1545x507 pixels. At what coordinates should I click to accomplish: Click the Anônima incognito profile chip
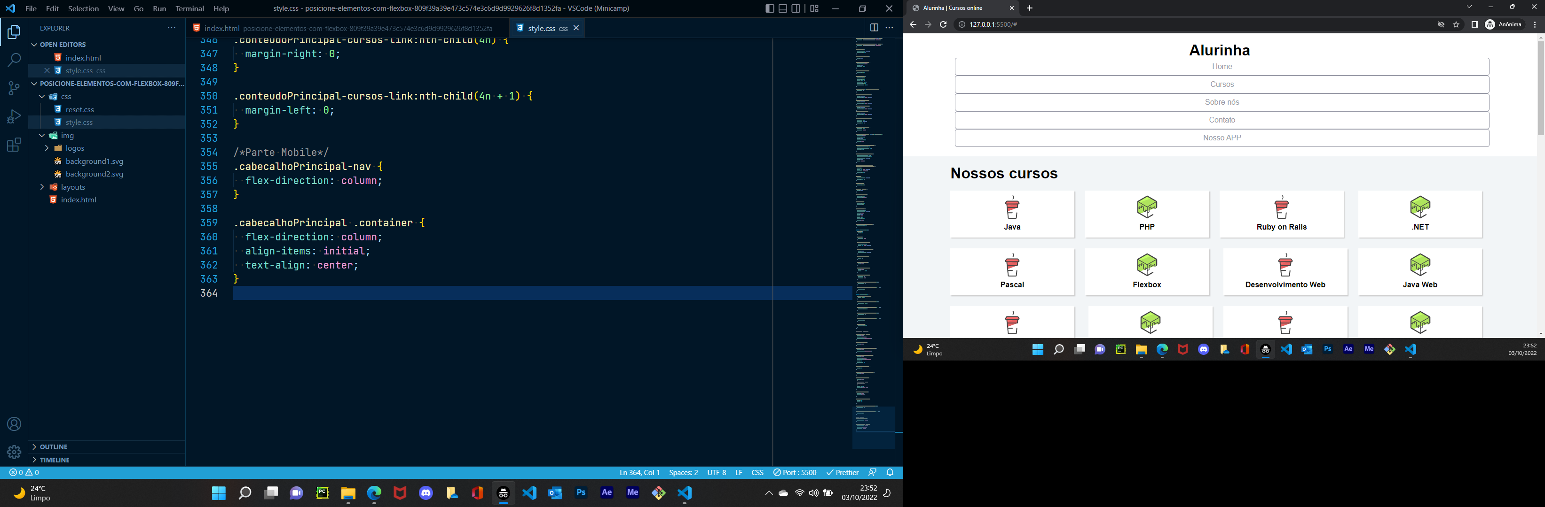[1504, 24]
